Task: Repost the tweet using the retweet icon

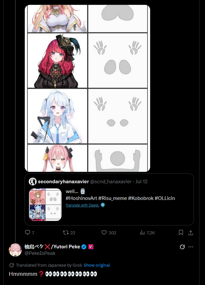Action: (x=65, y=232)
